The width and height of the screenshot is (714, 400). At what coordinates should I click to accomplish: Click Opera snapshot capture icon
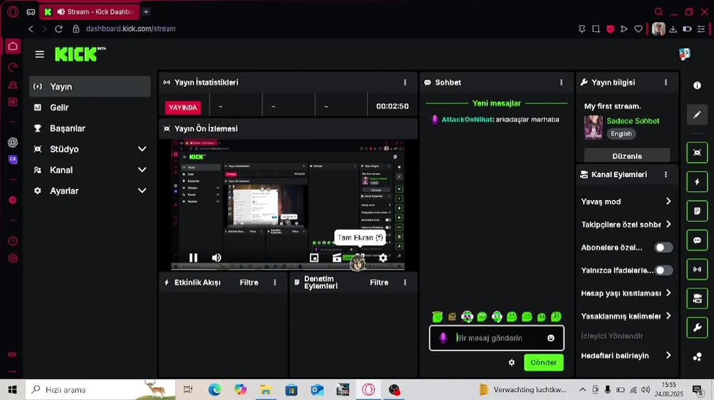click(596, 29)
